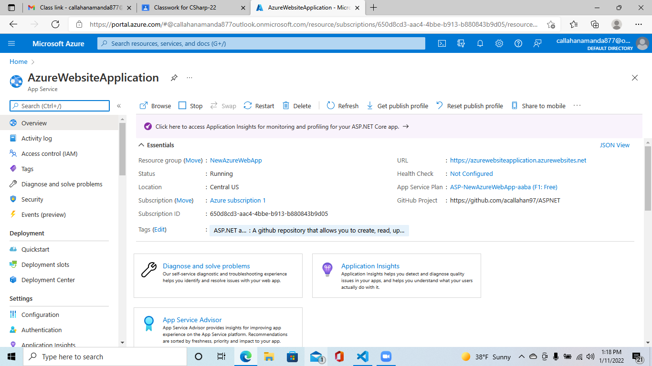This screenshot has width=652, height=366.
Task: Edit the resource tags
Action: coord(159,230)
